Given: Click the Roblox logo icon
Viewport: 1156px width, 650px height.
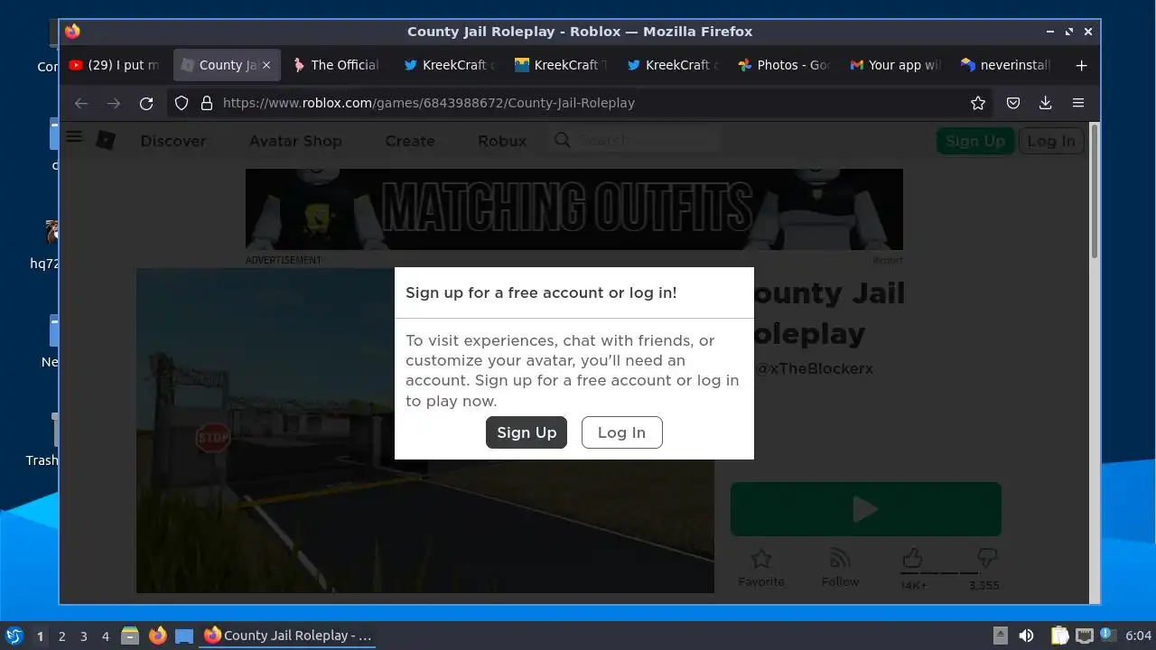Looking at the screenshot, I should click(106, 140).
